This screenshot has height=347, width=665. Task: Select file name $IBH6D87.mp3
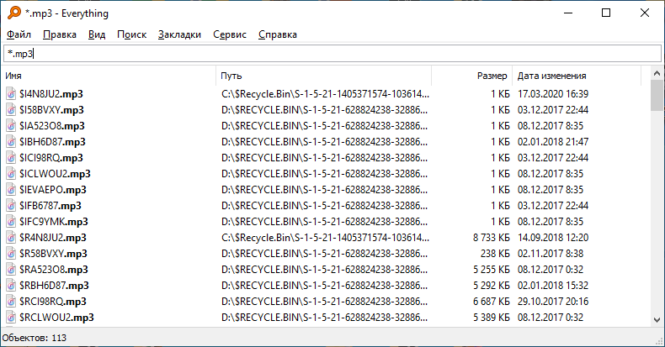tap(52, 142)
